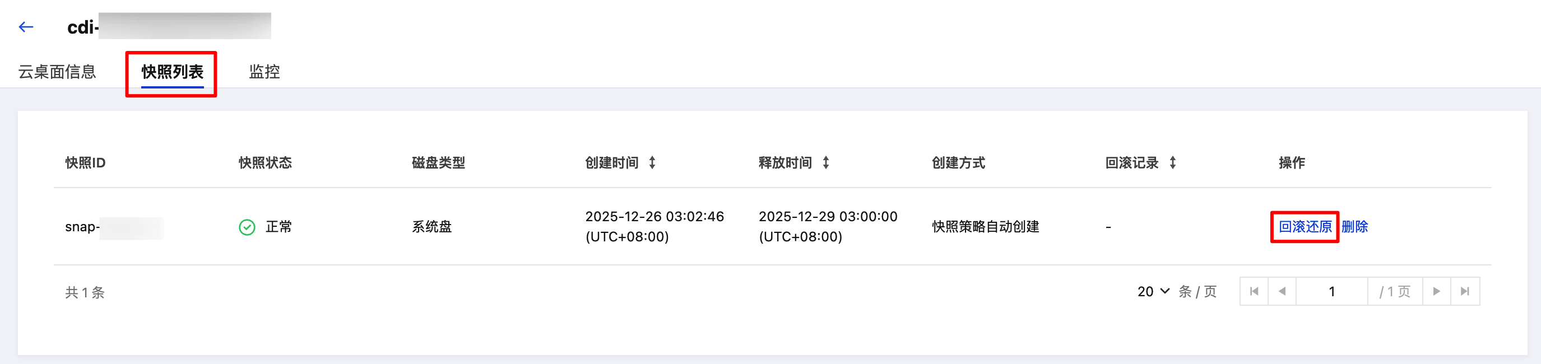Open the 20 条/页 page size dropdown

click(x=1153, y=292)
